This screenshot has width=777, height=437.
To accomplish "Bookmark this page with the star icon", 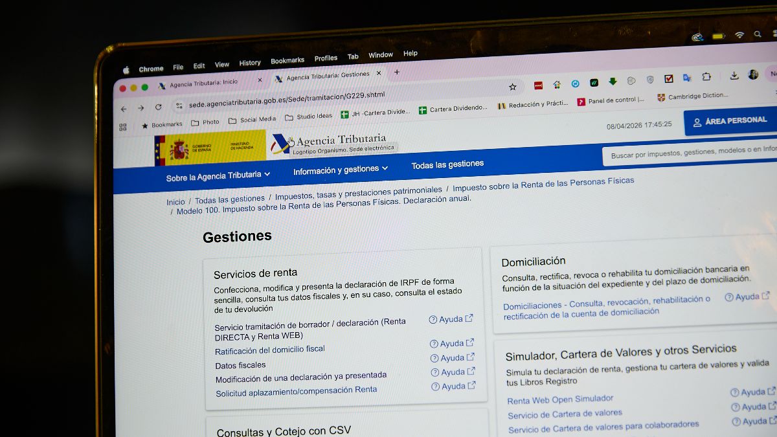I will pos(513,87).
